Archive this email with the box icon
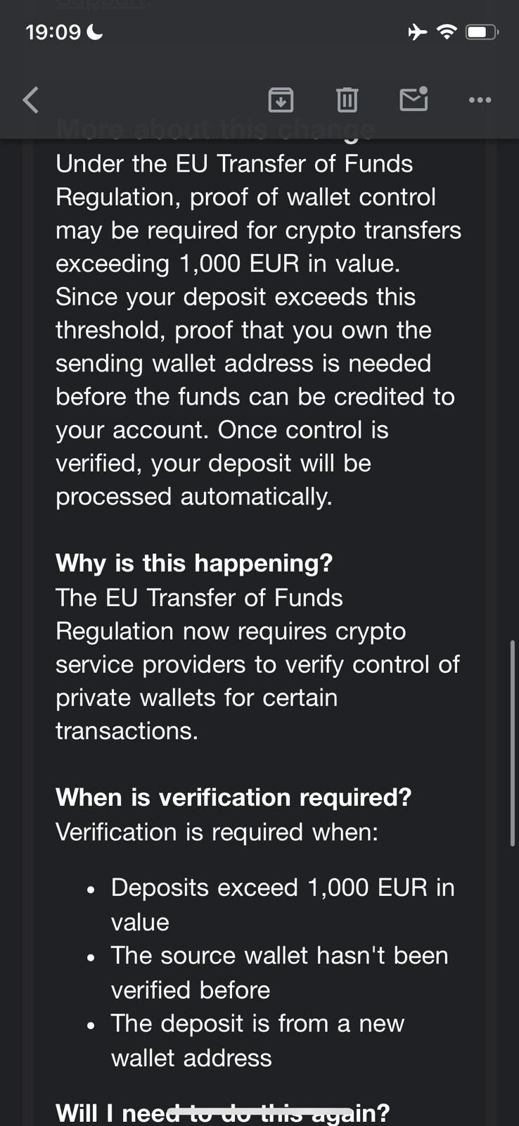 [281, 100]
